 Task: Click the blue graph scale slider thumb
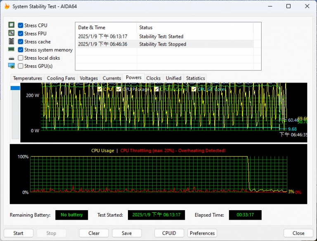[15, 88]
